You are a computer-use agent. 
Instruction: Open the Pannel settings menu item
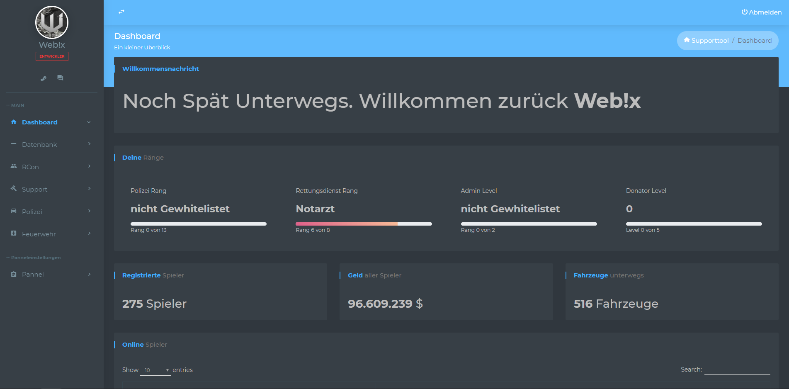[33, 275]
